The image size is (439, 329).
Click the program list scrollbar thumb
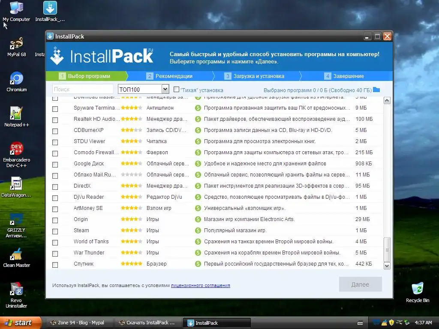pos(387,250)
